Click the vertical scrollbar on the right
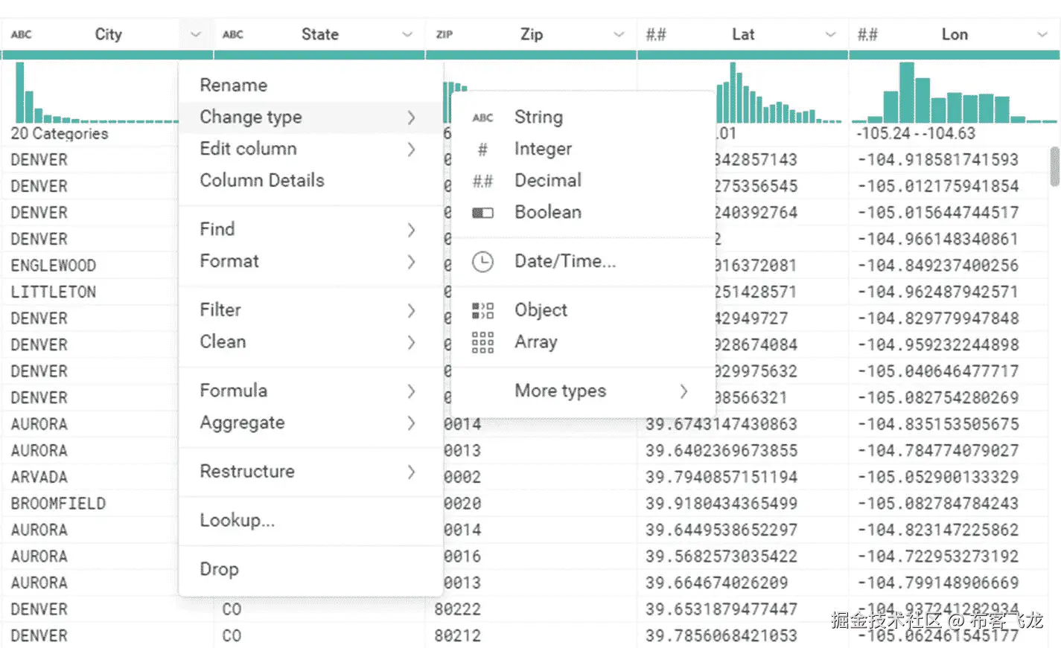Viewport: 1061px width, 648px height. point(1054,166)
